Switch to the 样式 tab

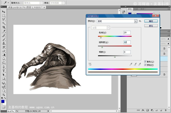click(142, 9)
